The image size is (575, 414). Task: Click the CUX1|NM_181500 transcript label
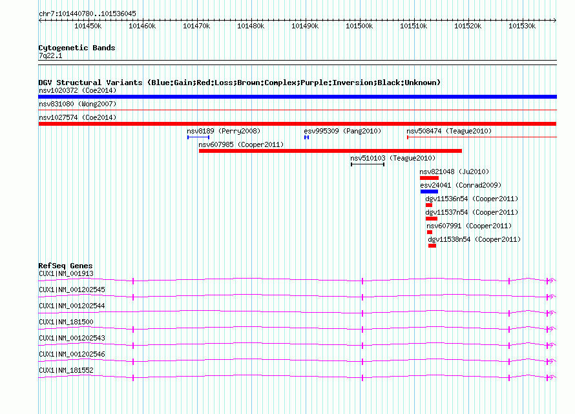pyautogui.click(x=66, y=322)
